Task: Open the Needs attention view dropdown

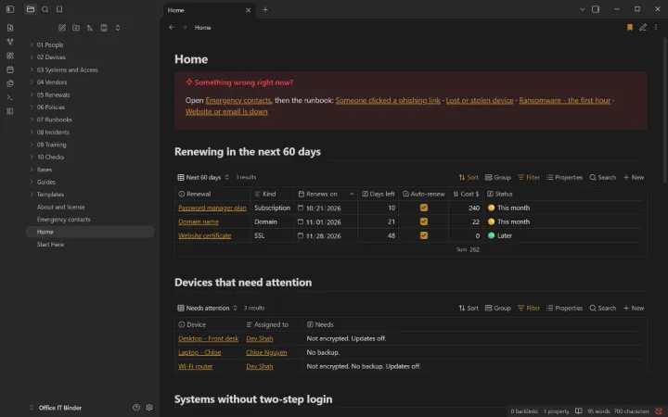Action: [207, 308]
